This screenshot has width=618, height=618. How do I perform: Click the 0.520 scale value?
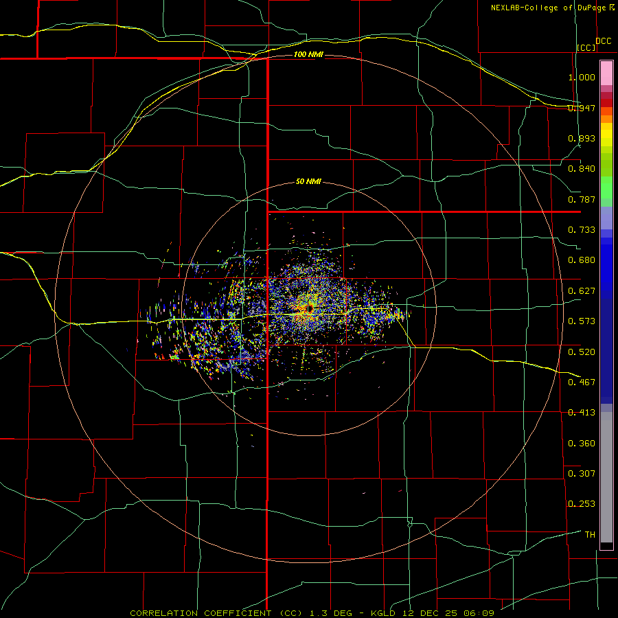582,352
